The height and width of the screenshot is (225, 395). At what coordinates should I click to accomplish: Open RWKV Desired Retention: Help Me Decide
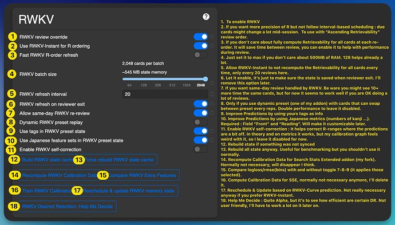point(67,206)
